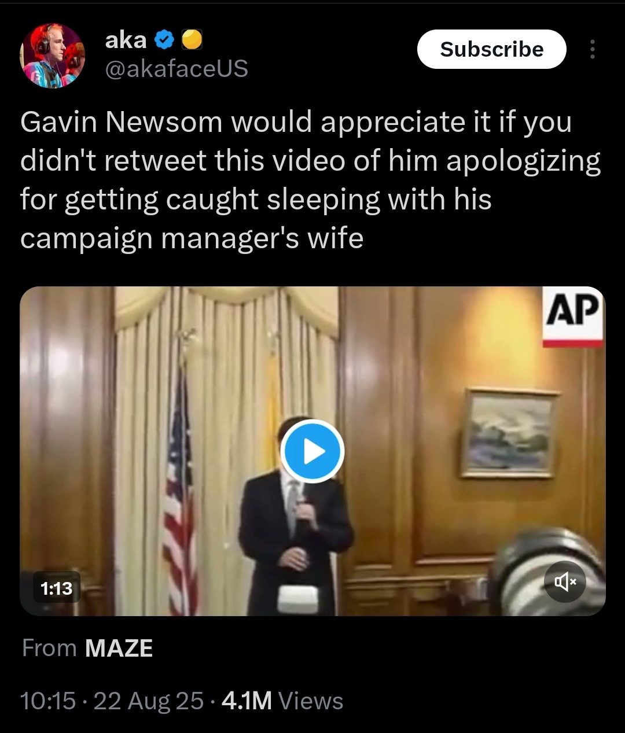625x733 pixels.
Task: Click the 1:13 video duration label
Action: [x=57, y=588]
